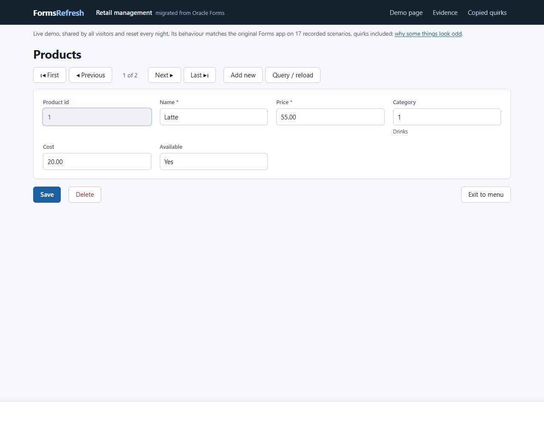This screenshot has width=544, height=425.
Task: Run Query / reload
Action: [293, 75]
